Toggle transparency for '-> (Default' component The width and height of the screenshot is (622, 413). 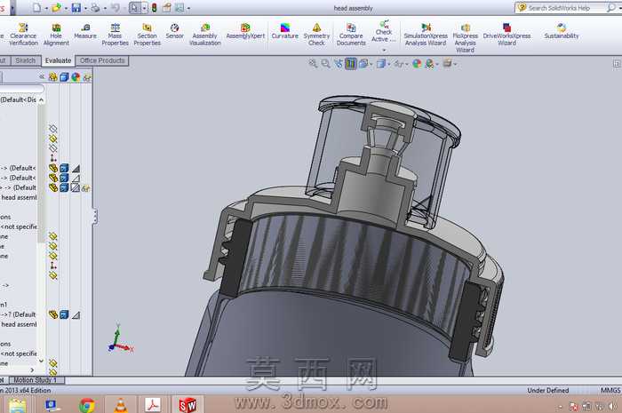(76, 187)
